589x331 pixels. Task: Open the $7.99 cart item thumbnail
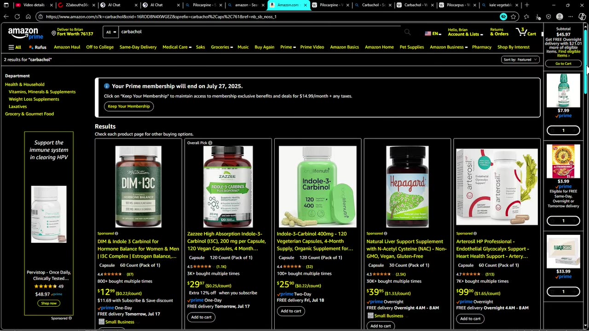point(563,90)
